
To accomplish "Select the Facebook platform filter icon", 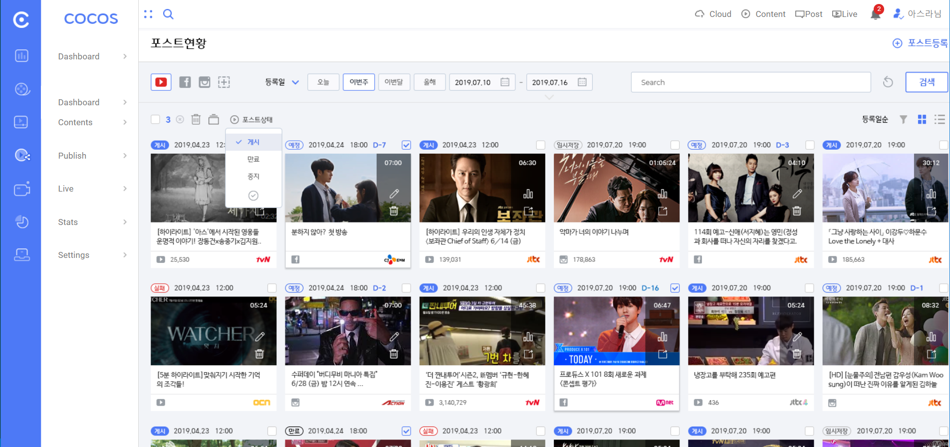I will coord(185,82).
